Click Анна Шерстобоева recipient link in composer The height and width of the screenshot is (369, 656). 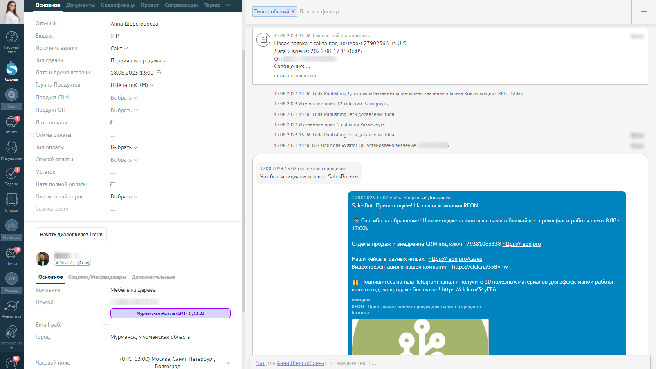(300, 363)
